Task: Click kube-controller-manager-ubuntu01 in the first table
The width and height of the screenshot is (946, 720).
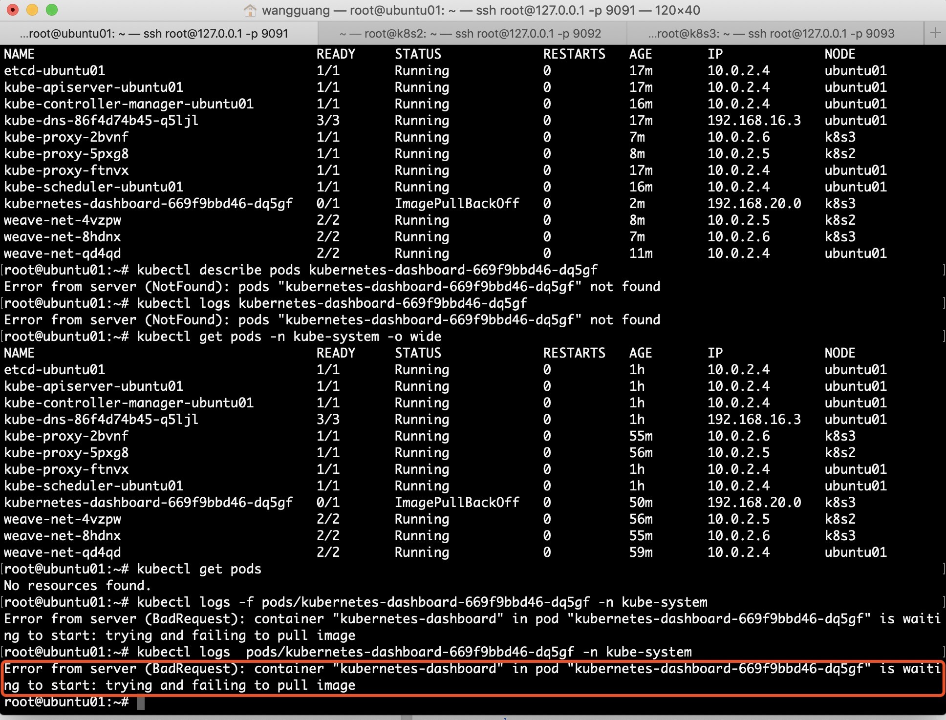Action: pos(129,104)
